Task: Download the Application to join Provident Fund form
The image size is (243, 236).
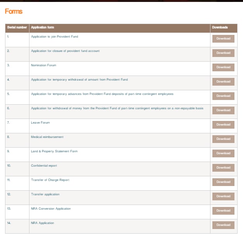Action: point(223,38)
